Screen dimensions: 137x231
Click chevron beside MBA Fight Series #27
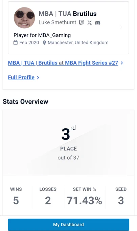pyautogui.click(x=121, y=63)
